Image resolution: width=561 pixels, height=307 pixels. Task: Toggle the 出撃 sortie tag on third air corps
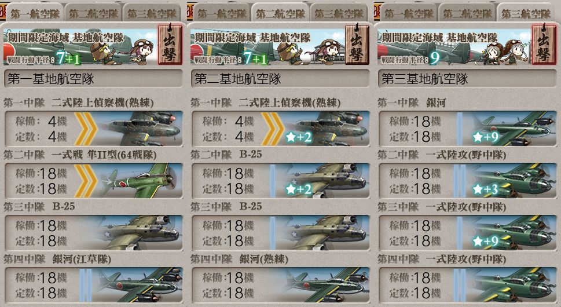[x=544, y=45]
